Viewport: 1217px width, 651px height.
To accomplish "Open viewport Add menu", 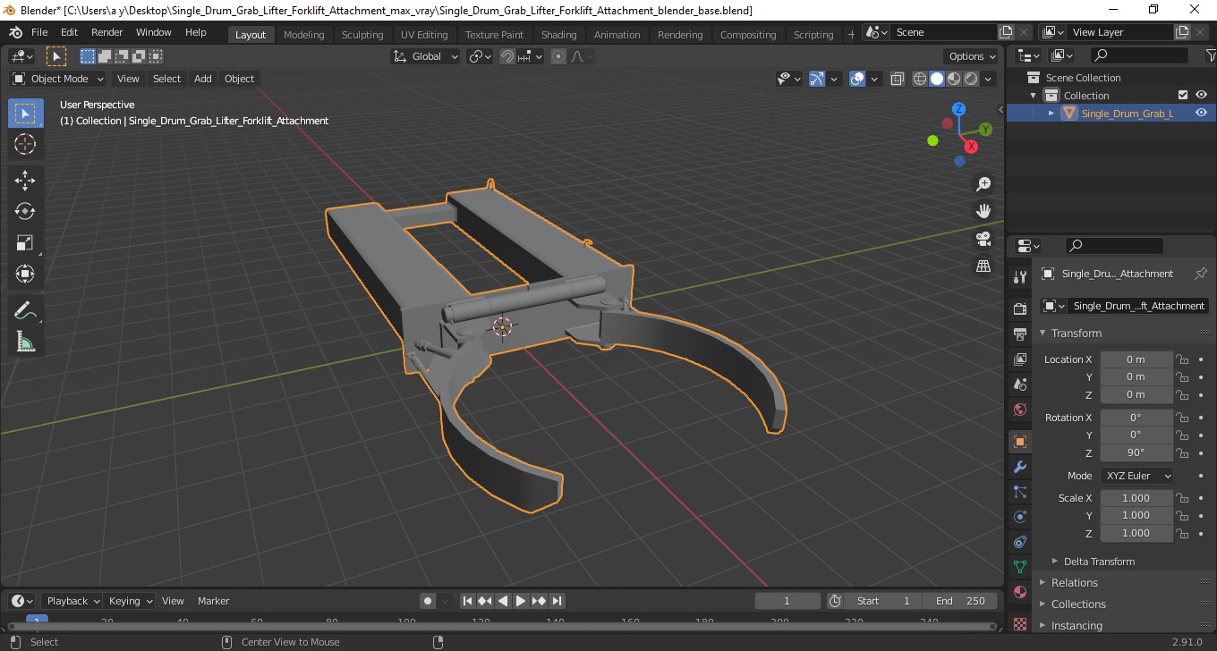I will pos(203,79).
